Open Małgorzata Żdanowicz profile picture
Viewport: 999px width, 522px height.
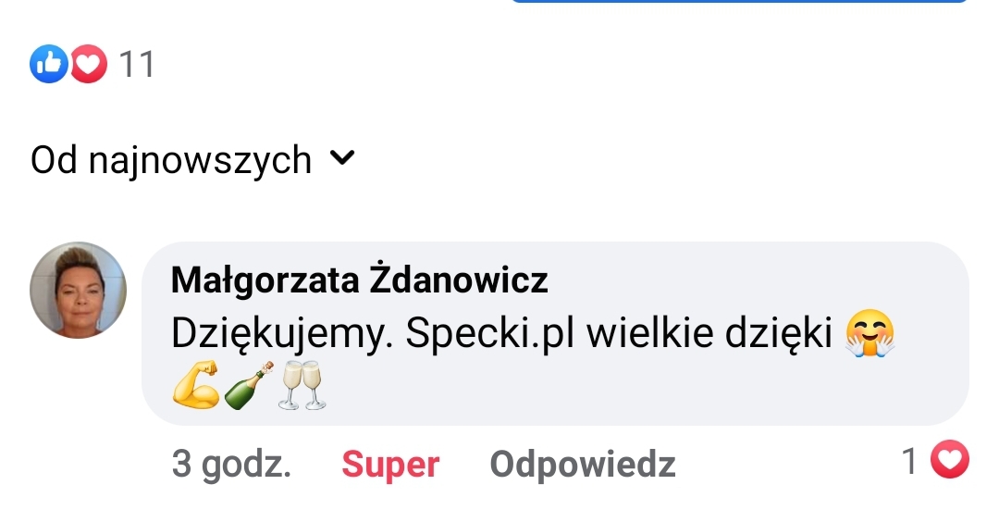[x=78, y=290]
